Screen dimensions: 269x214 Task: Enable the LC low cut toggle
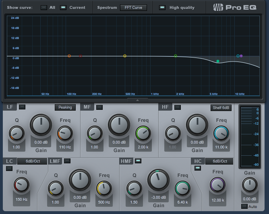[9, 169]
